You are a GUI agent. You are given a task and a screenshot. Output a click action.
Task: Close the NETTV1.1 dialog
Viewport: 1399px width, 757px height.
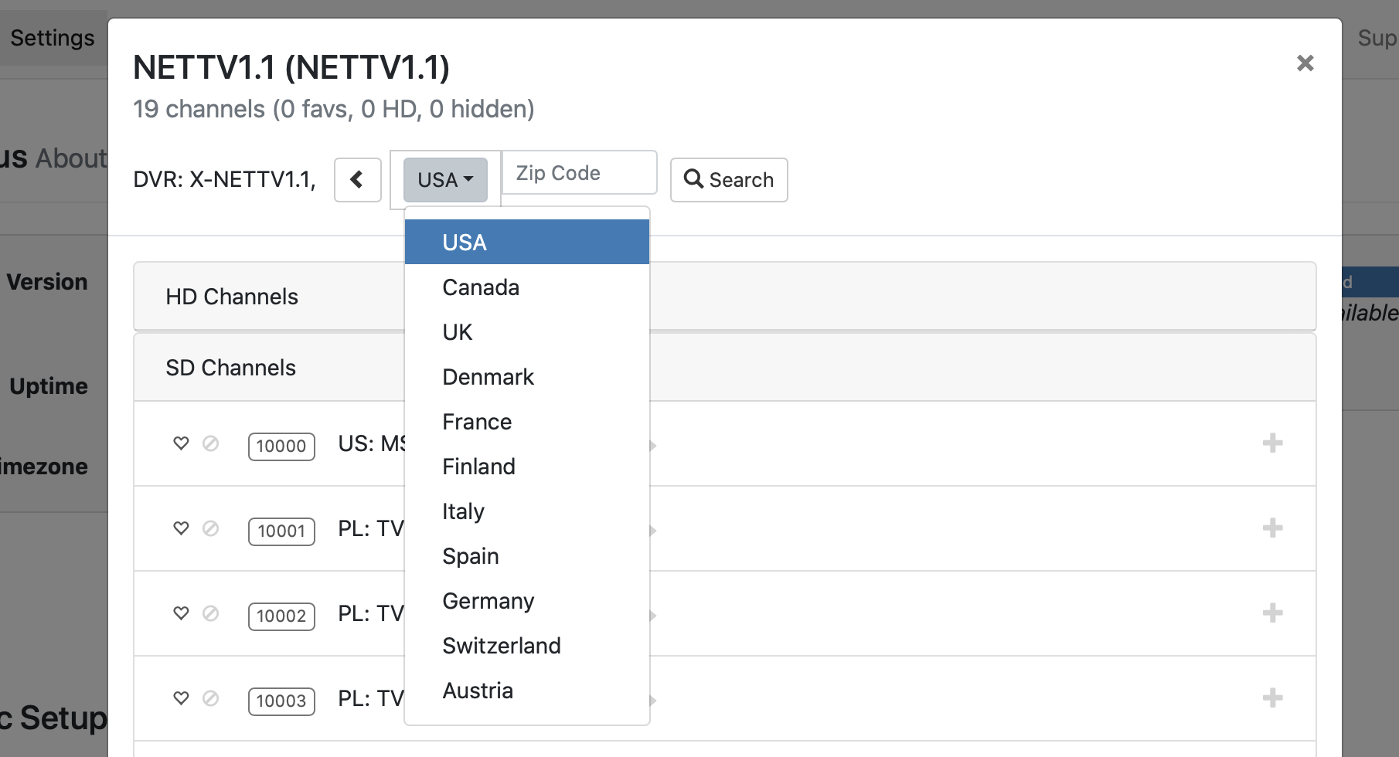(1305, 63)
